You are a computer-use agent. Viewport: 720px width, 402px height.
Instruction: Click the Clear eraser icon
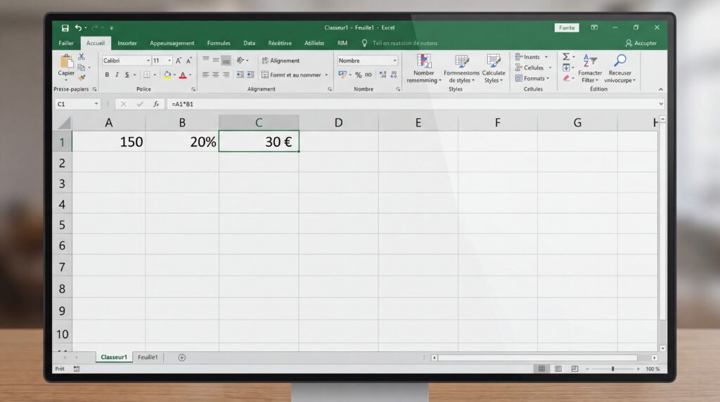tap(566, 78)
